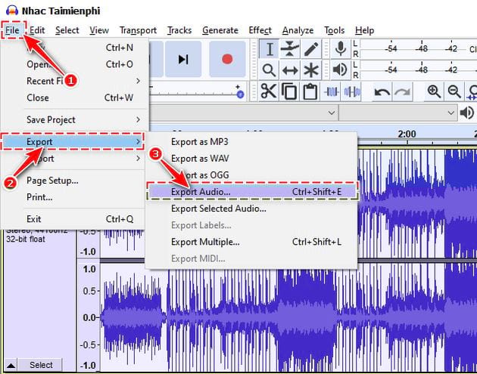Click the playback speed slider knob
477x374 pixels.
click(x=240, y=94)
